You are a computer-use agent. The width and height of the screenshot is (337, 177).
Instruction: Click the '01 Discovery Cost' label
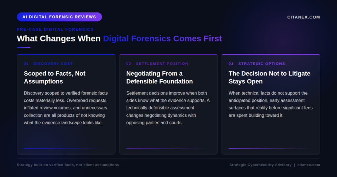pos(48,63)
